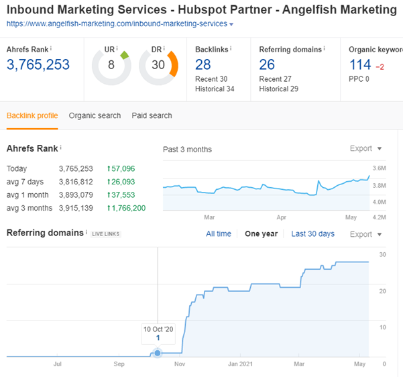Click info icon beside Ahrefs Rank section heading
Screen dimensions: 403x377
(60, 148)
